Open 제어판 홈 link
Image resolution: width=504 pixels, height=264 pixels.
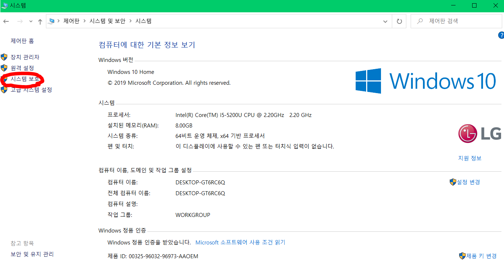click(x=22, y=41)
